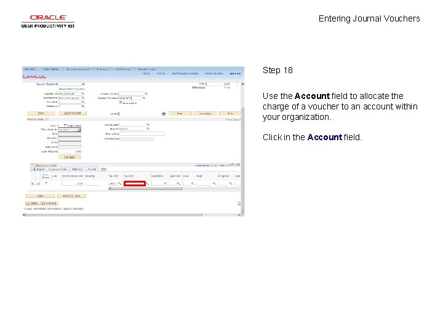Click lower Save For Later button
The width and height of the screenshot is (443, 332).
(x=71, y=196)
